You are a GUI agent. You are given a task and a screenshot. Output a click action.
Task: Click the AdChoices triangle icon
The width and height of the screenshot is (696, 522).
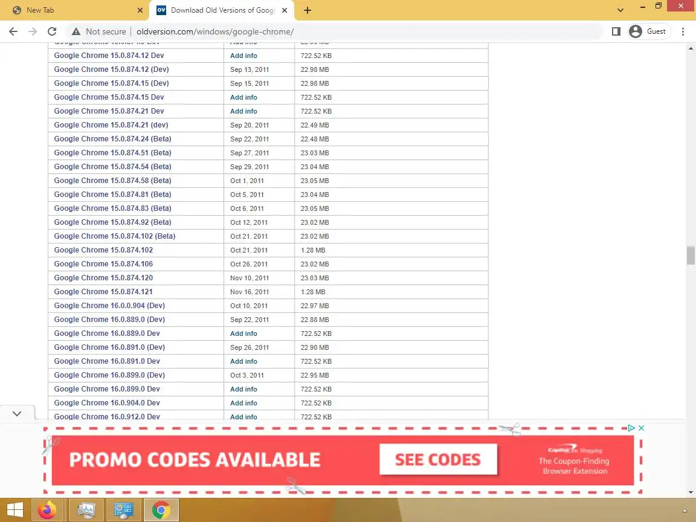[x=631, y=428]
